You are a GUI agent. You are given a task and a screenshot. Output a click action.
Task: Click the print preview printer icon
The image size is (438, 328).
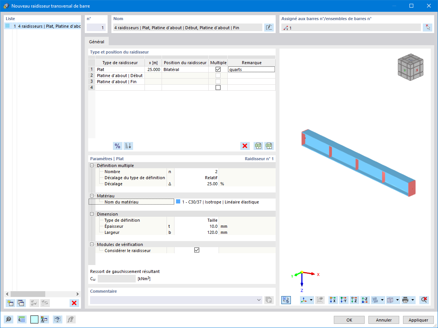pyautogui.click(x=405, y=300)
